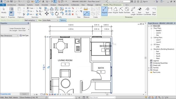Select the Aligned dimension tool

[x=104, y=11]
